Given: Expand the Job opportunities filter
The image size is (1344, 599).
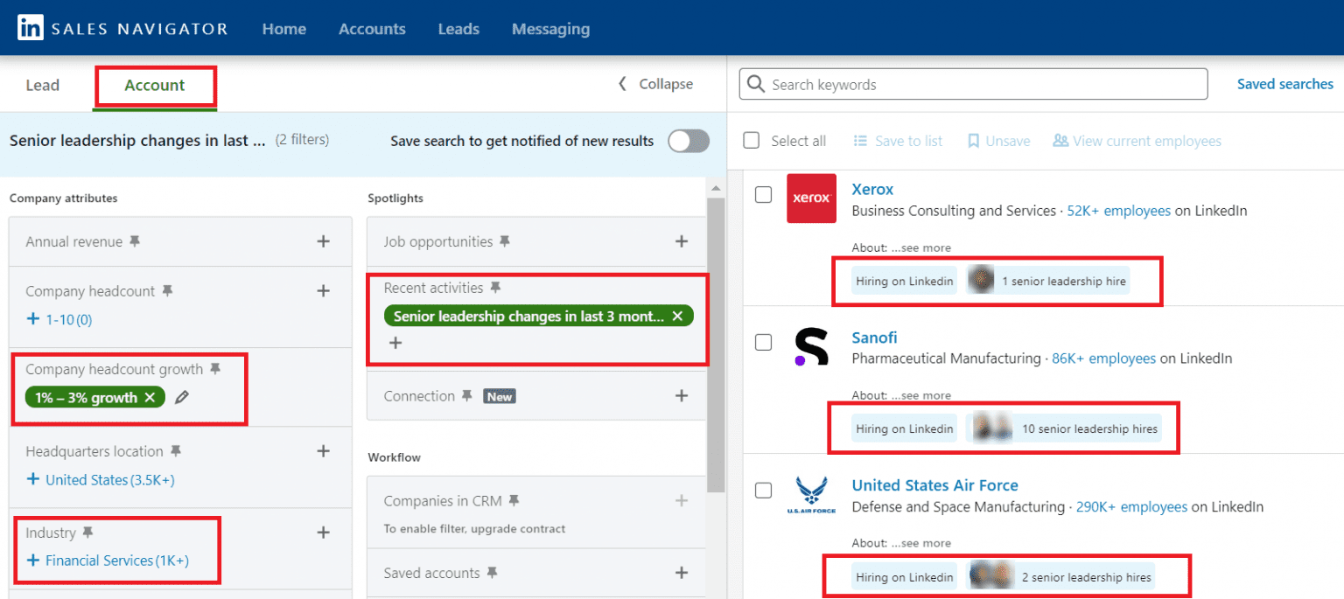Looking at the screenshot, I should pos(681,241).
